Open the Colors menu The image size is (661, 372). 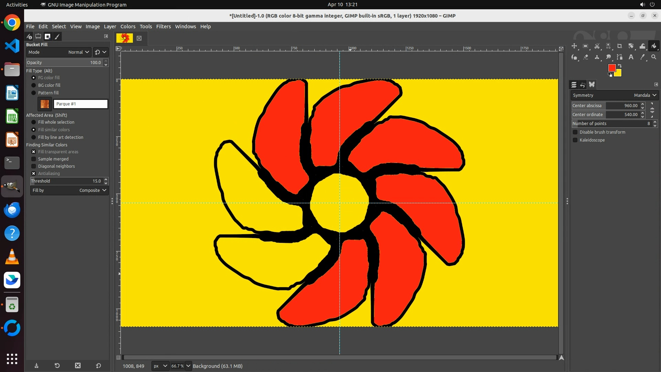click(128, 27)
